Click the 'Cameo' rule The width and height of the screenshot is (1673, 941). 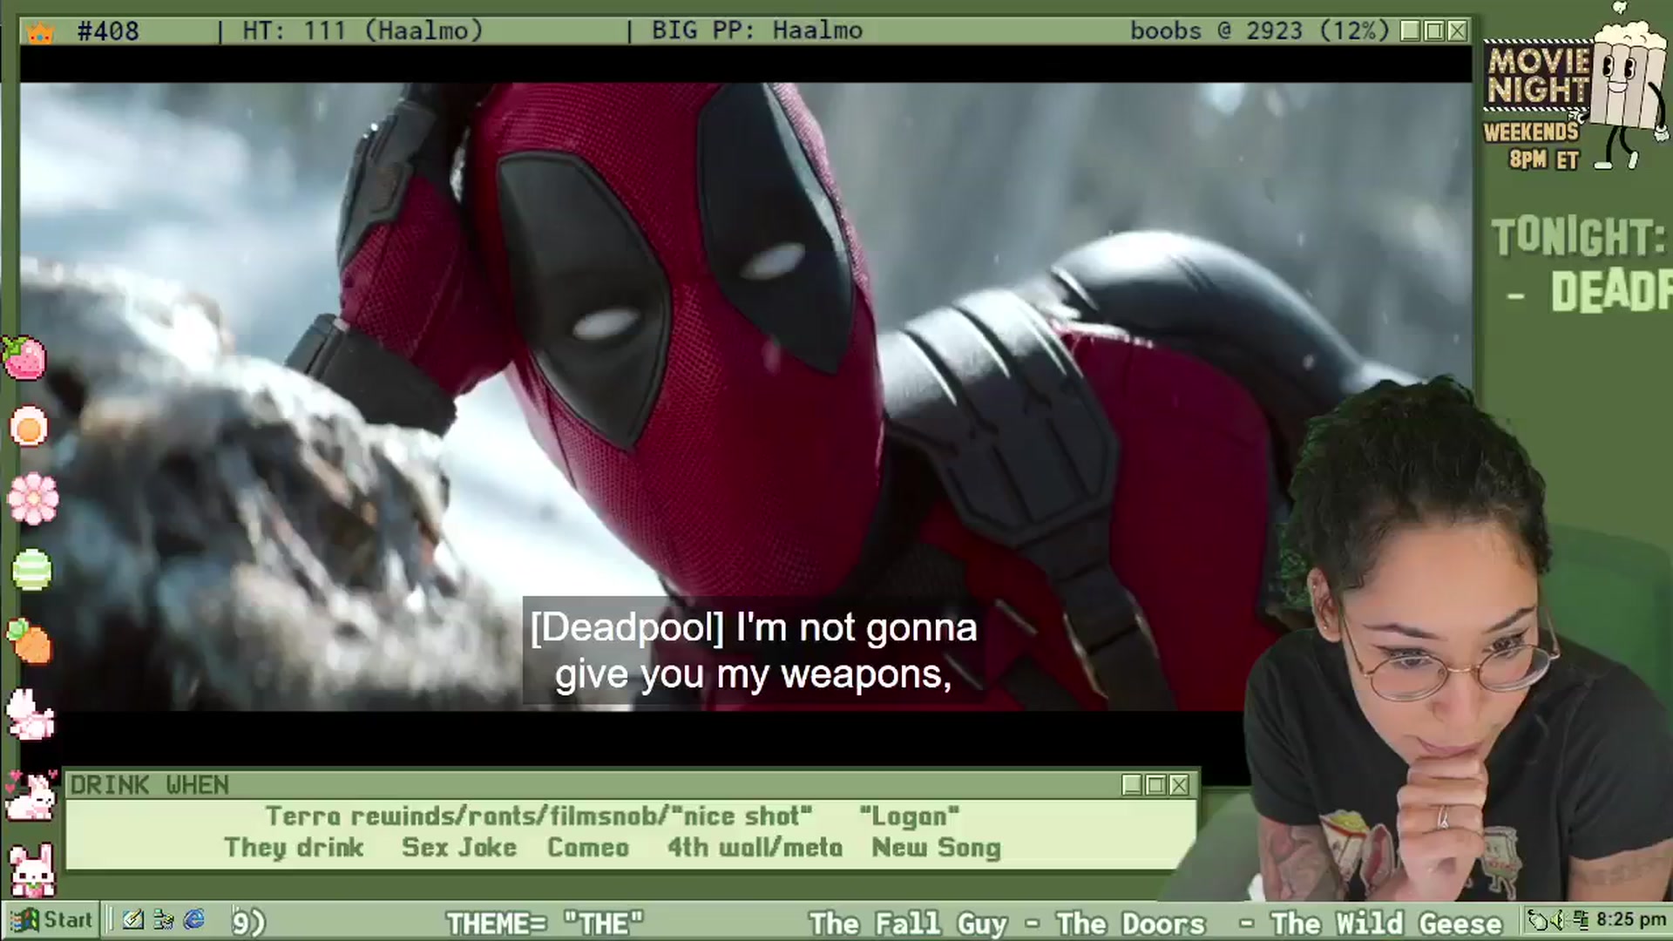tap(588, 848)
